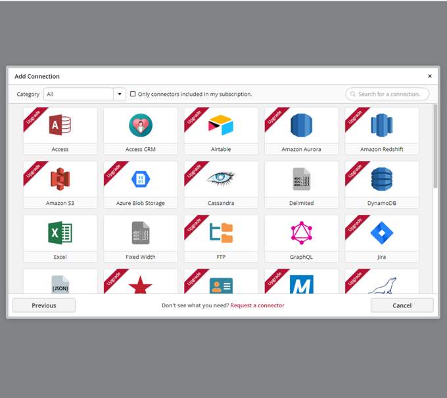Click the Amazon Redshift label text
447x398 pixels.
pyautogui.click(x=382, y=149)
